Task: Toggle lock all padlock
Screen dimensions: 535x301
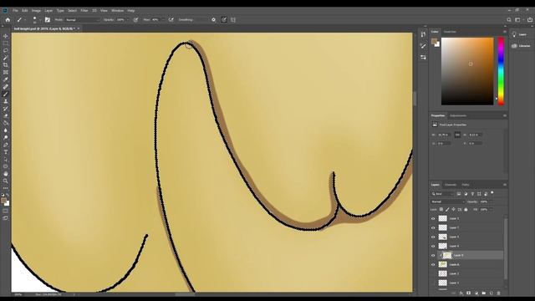Action: click(466, 210)
